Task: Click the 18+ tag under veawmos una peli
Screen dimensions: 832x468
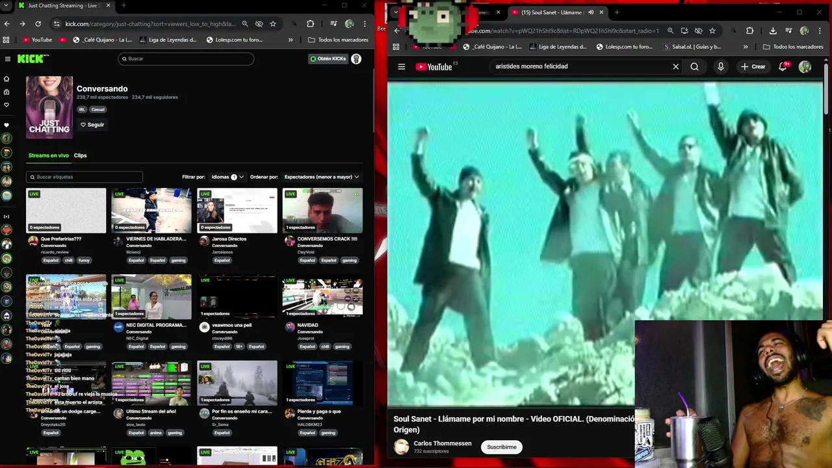Action: pos(239,346)
